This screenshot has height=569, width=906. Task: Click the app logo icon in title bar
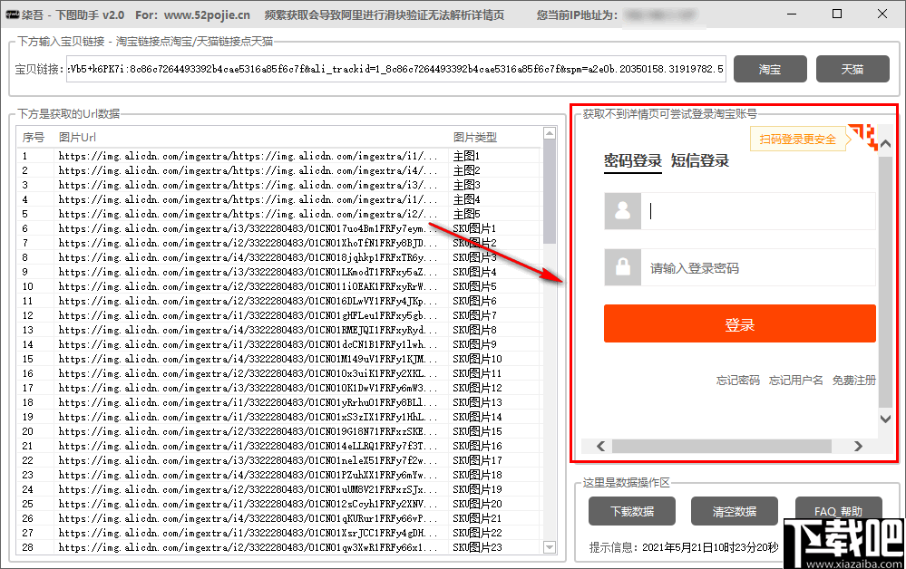tap(12, 14)
